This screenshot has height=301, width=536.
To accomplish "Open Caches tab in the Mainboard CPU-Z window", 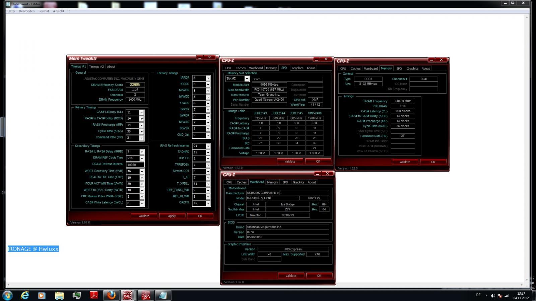I will tap(242, 182).
